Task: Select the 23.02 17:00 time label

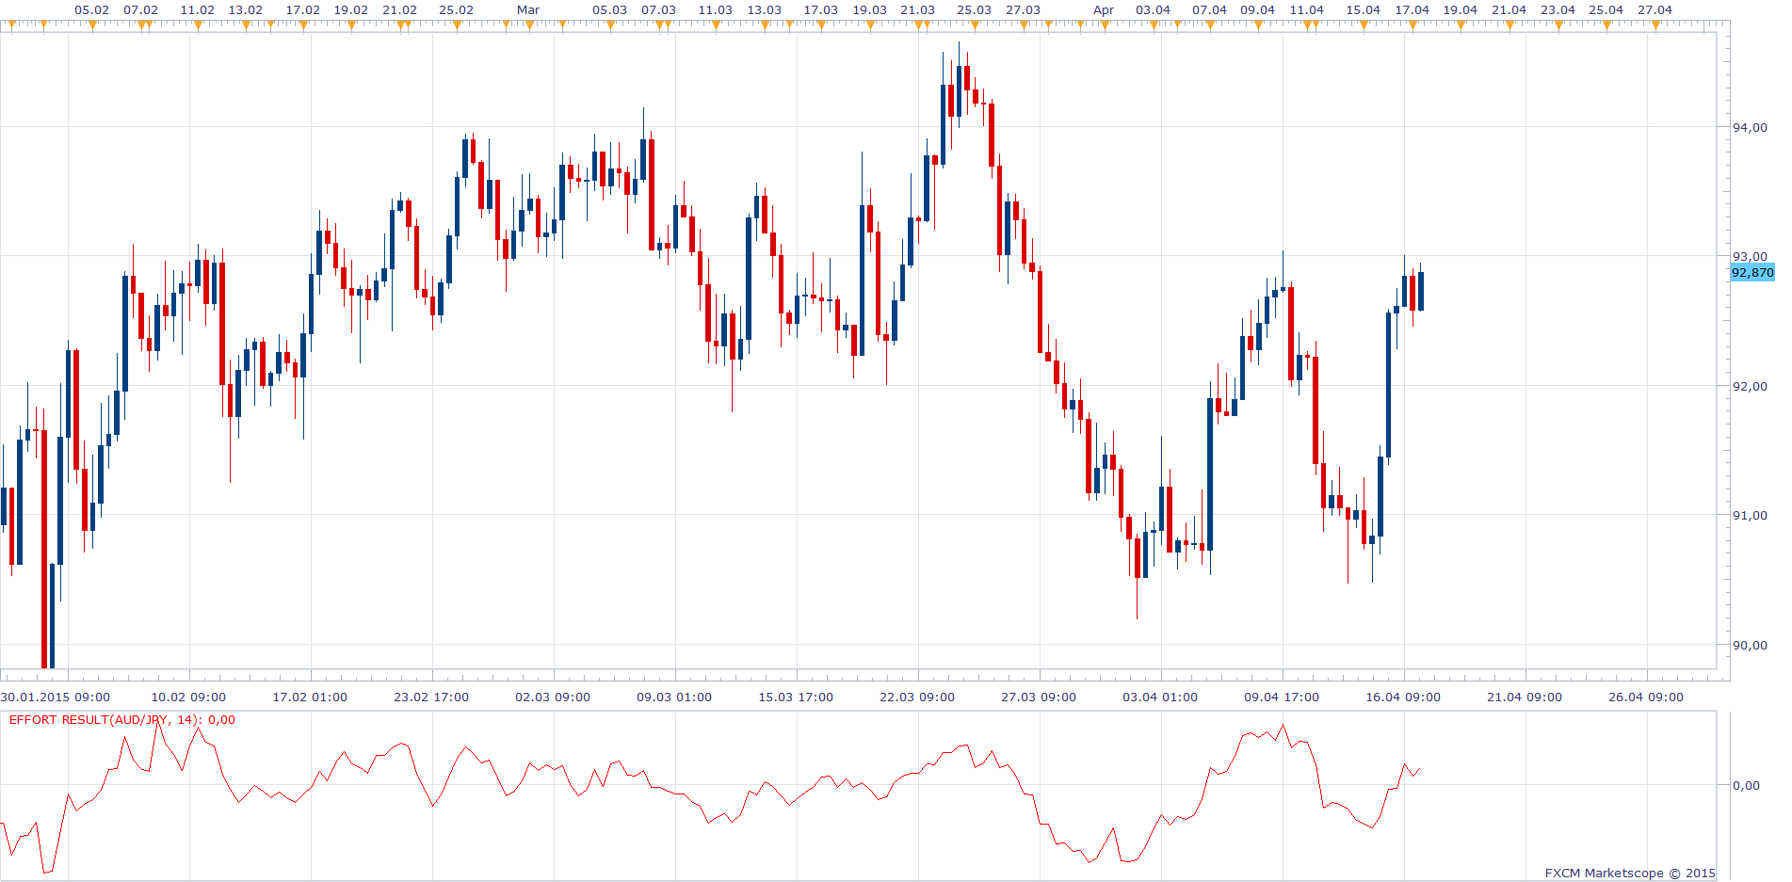Action: 431,698
